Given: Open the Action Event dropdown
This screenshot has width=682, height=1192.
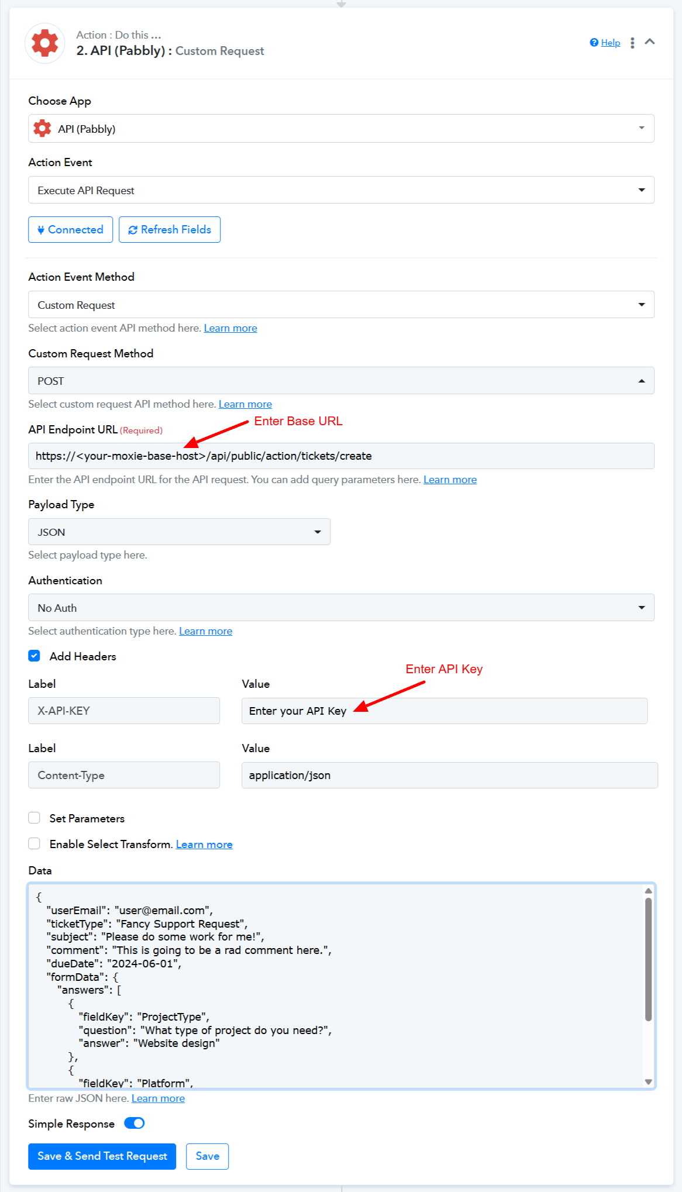Looking at the screenshot, I should tap(341, 190).
